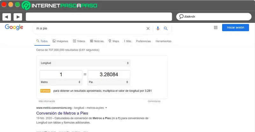The height and width of the screenshot is (132, 255).
Task: Click the input value field showing 1
Action: click(x=61, y=75)
